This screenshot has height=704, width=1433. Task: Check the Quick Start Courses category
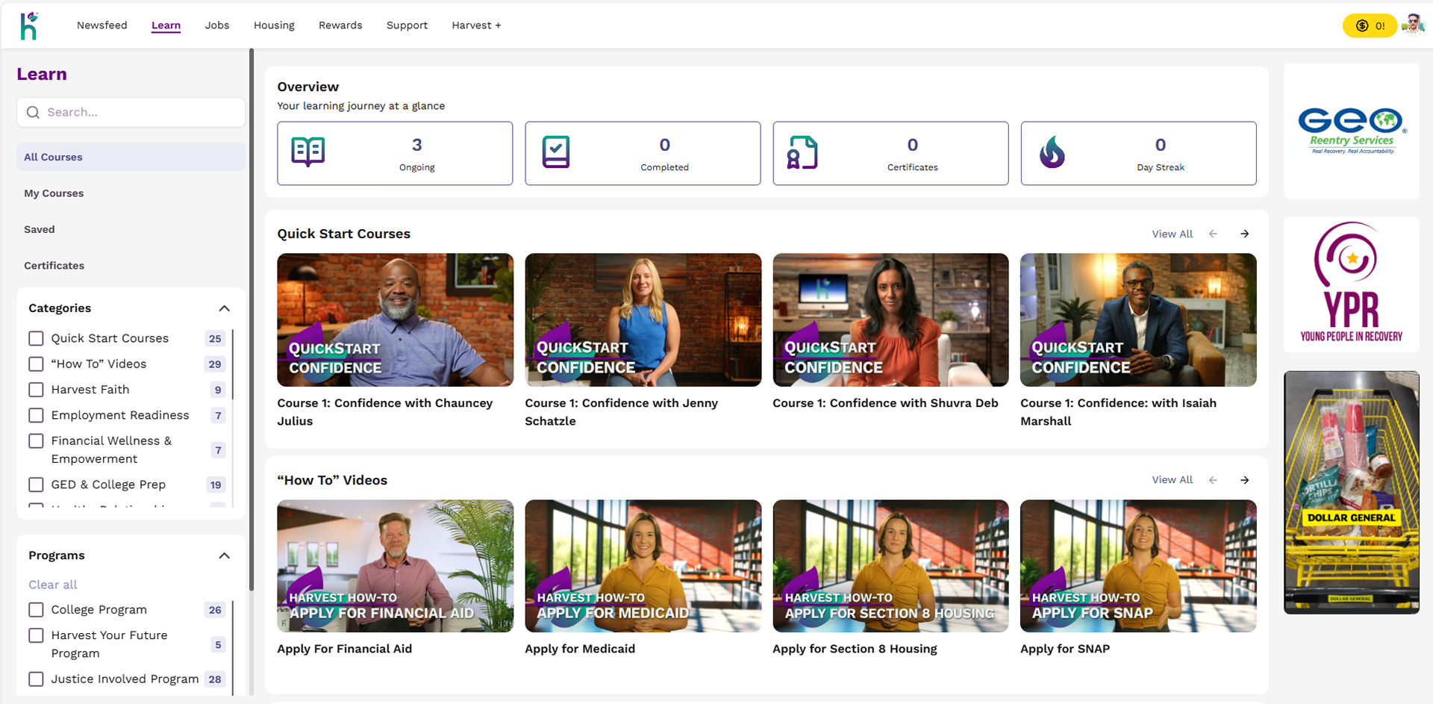click(36, 338)
